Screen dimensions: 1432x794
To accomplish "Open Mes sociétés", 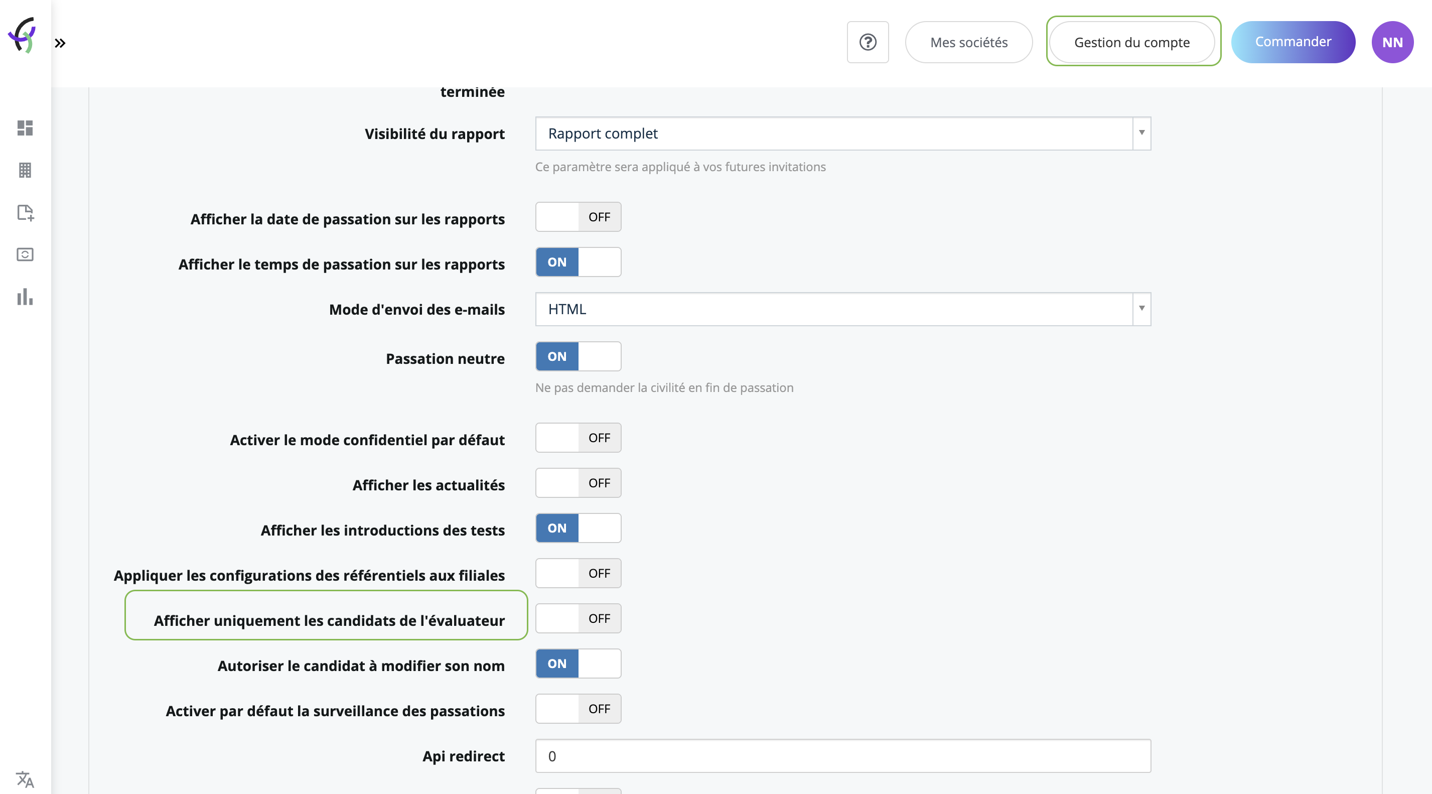I will (x=969, y=42).
